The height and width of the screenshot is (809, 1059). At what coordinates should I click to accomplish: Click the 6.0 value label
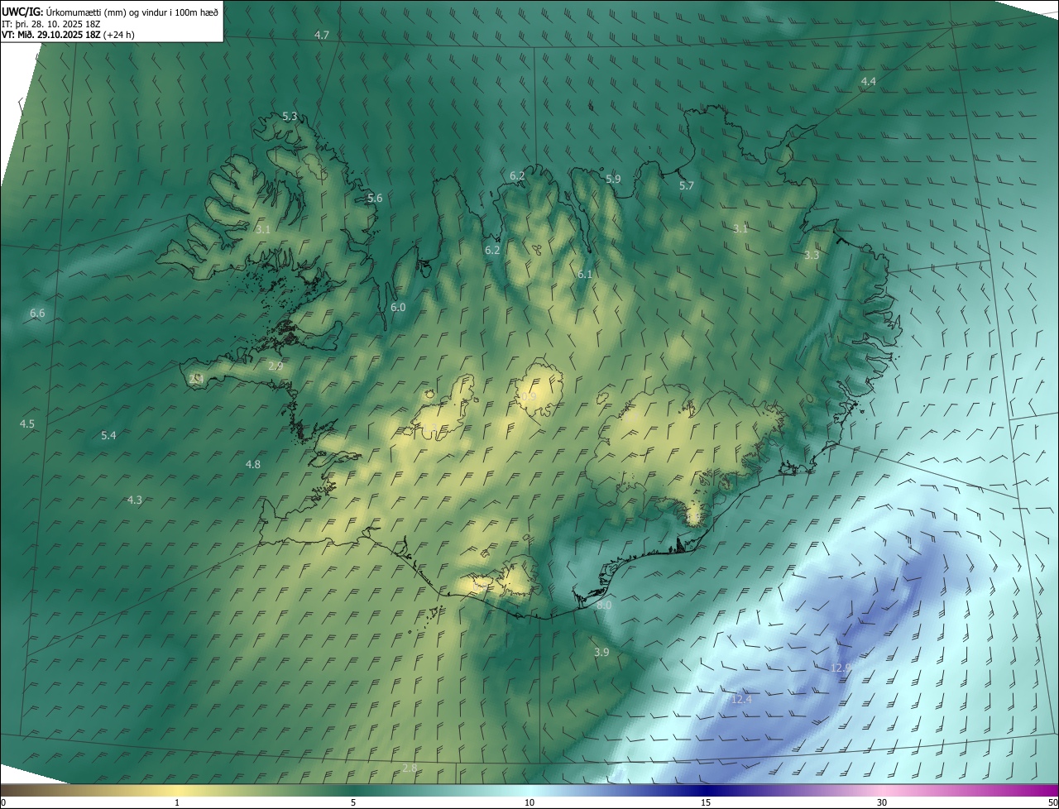click(398, 307)
